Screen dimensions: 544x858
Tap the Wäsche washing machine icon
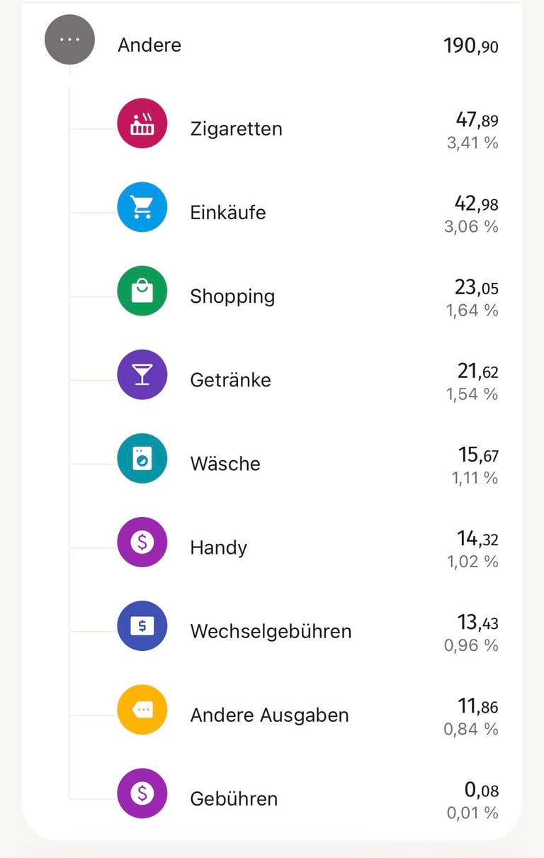pyautogui.click(x=142, y=459)
